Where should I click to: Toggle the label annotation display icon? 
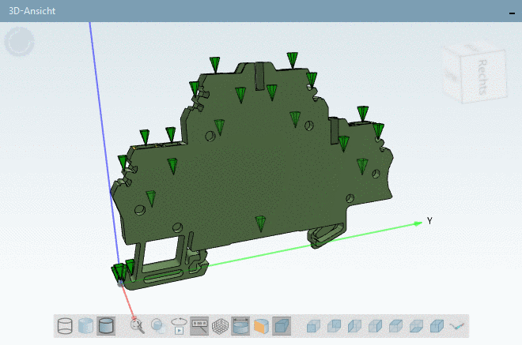[x=199, y=326]
